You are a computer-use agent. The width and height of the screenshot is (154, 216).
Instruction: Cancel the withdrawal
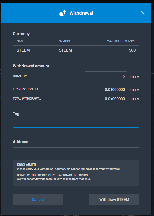click(x=38, y=200)
